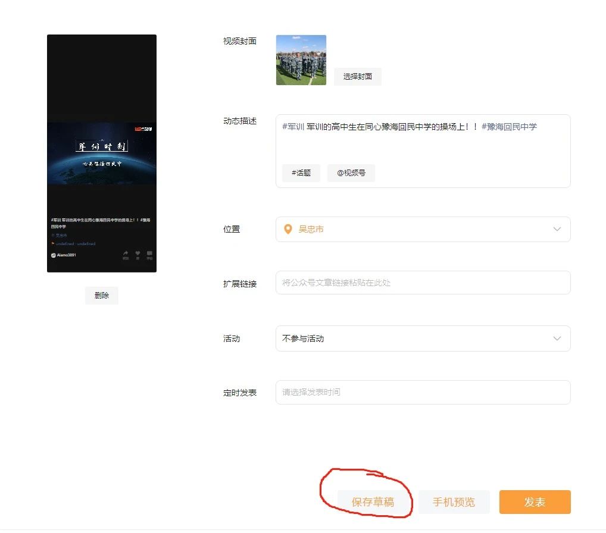Select the video cover thumbnail
606x533 pixels.
tap(301, 60)
